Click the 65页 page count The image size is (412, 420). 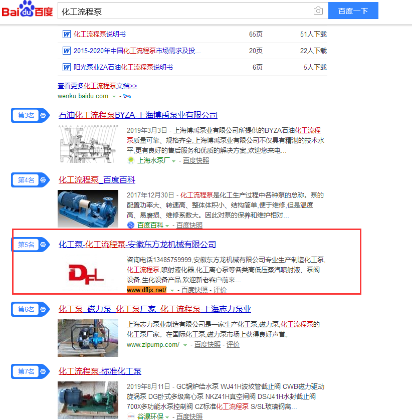coord(256,34)
